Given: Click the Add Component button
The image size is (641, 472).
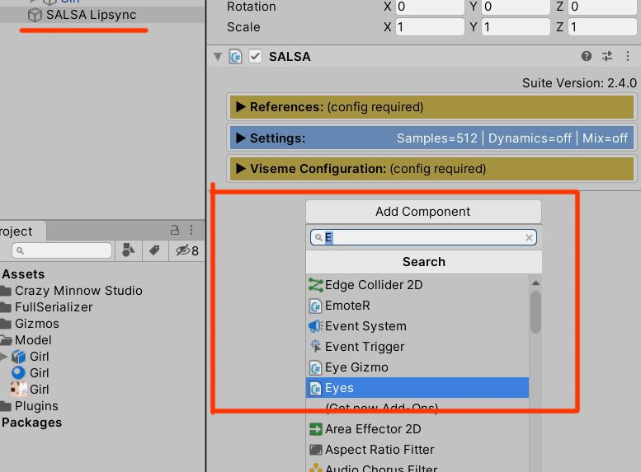Looking at the screenshot, I should click(x=422, y=212).
